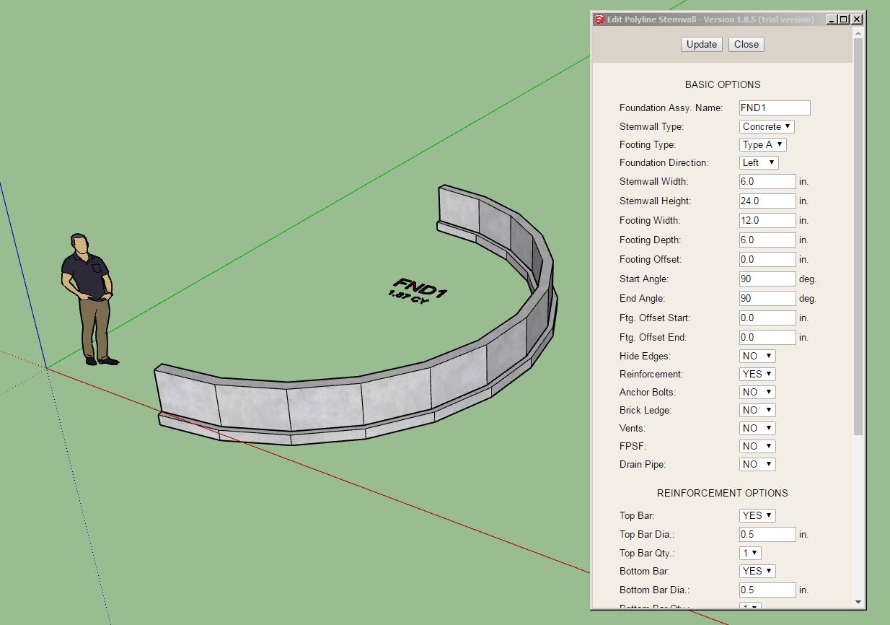Image resolution: width=890 pixels, height=625 pixels.
Task: Maximize the Edit Polyline Stemwall window
Action: [844, 19]
